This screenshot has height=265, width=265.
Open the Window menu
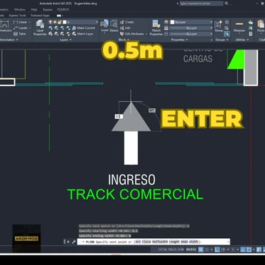coord(20,10)
